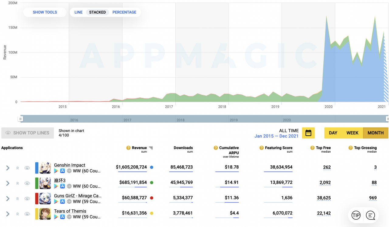Click the Revenue sort order icon
The image size is (389, 227).
click(x=151, y=148)
